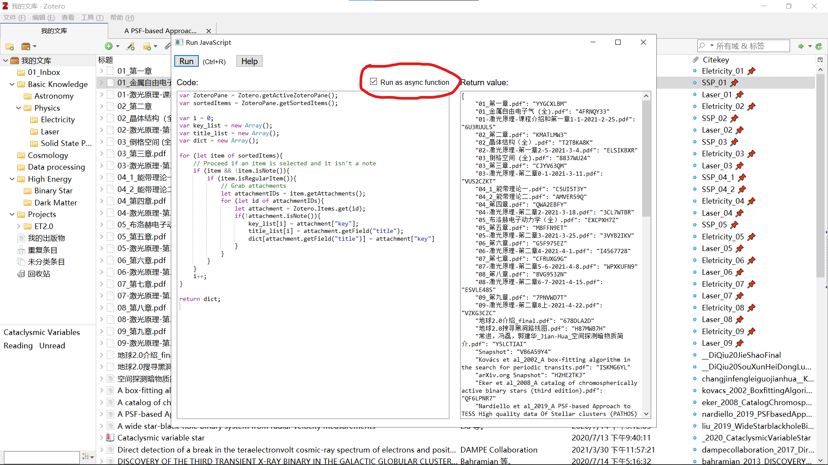This screenshot has width=828, height=465.
Task: Select the Unread tag
Action: click(52, 346)
